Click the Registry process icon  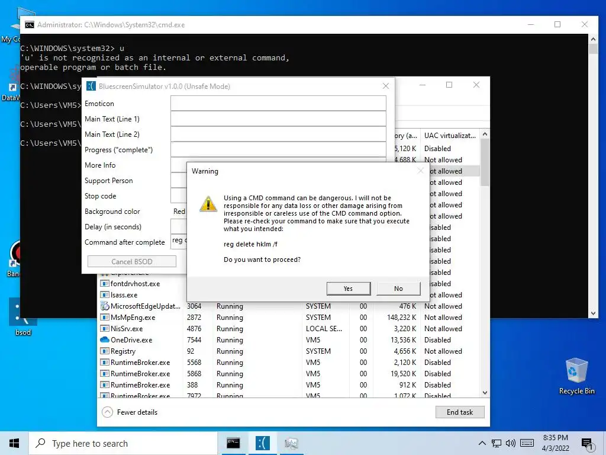(x=105, y=351)
